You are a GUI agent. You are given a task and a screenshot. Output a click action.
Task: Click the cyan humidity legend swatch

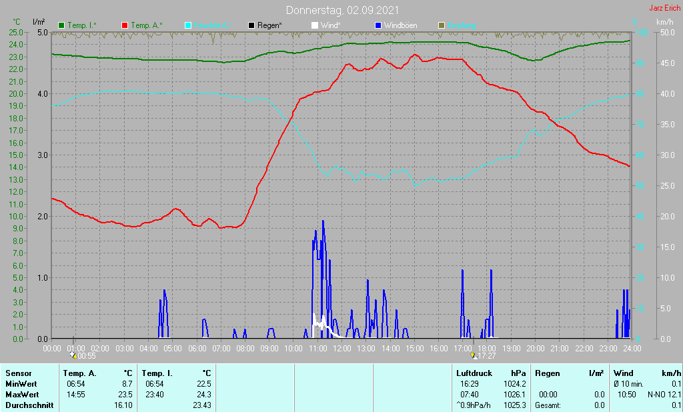click(188, 25)
